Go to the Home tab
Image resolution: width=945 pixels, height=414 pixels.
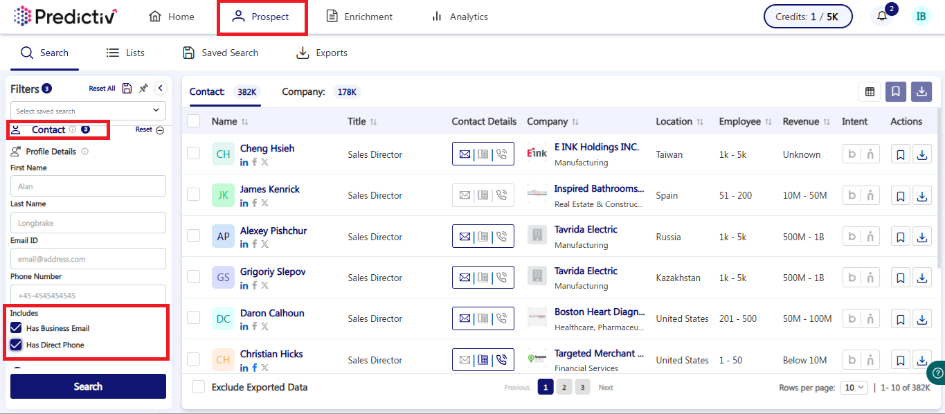coord(172,17)
